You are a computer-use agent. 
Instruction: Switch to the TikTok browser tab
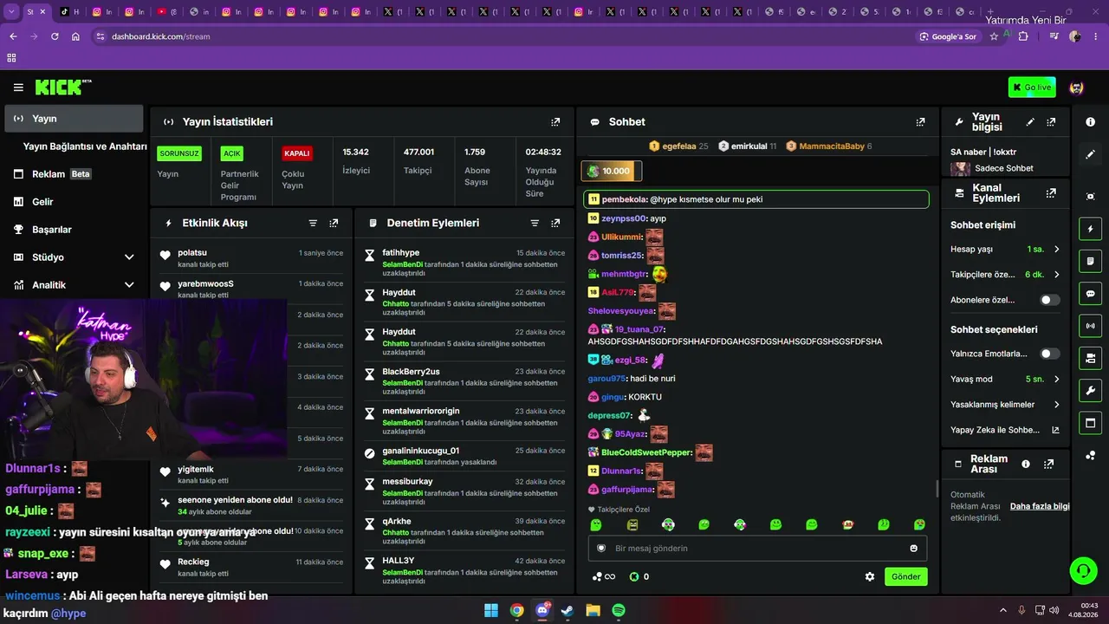pos(69,12)
